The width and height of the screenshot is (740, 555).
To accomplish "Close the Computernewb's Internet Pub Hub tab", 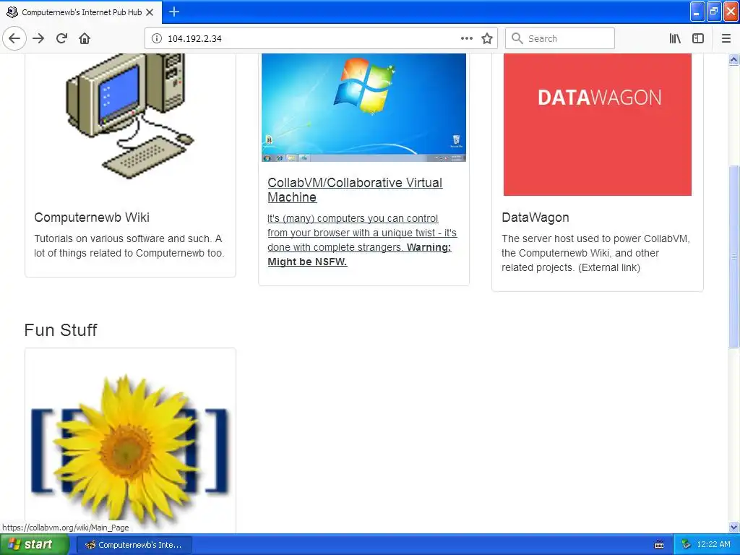I will coord(150,12).
